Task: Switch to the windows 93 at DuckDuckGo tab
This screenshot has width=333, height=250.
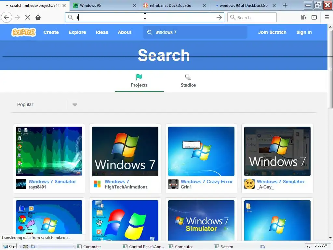Action: (245, 6)
